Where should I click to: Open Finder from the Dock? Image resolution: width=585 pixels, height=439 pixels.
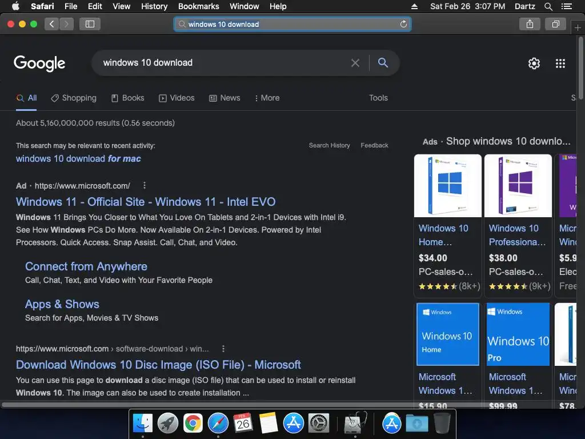click(x=143, y=424)
